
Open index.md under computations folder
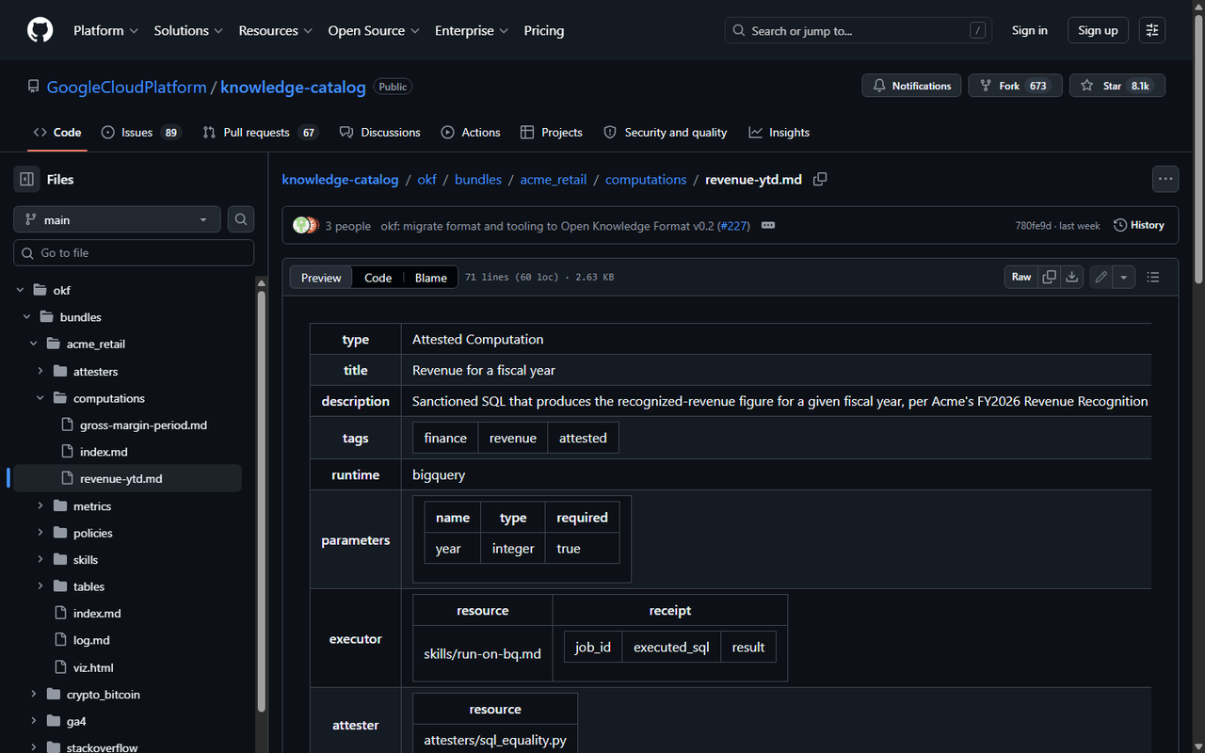104,452
